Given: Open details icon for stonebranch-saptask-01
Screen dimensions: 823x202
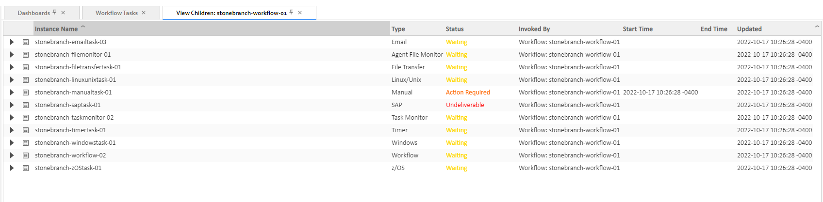Looking at the screenshot, I should [x=26, y=105].
